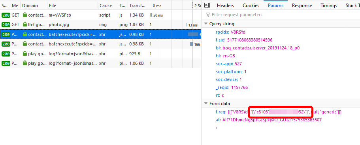This screenshot has width=360, height=145.
Task: Click the toggle details pane icon
Action: (207, 5)
